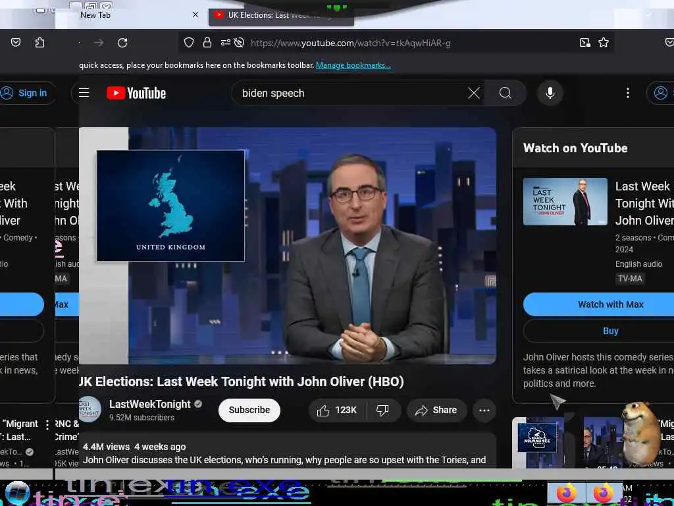
Task: Share the video
Action: [436, 410]
